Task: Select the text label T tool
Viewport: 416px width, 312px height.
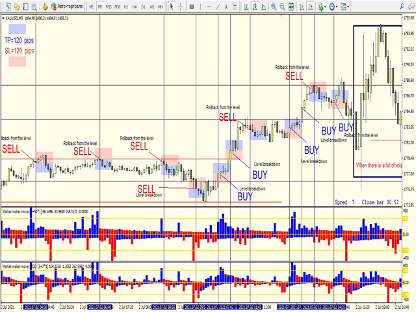Action: [x=235, y=6]
